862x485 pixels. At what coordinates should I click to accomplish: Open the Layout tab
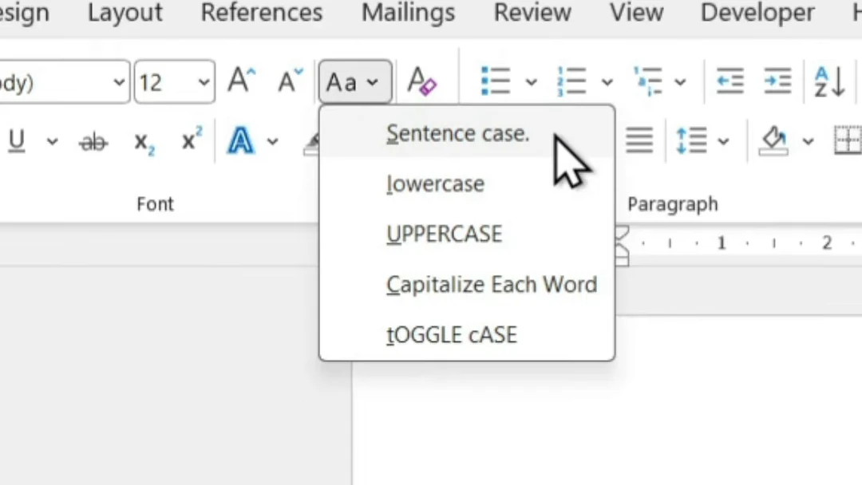click(x=125, y=14)
